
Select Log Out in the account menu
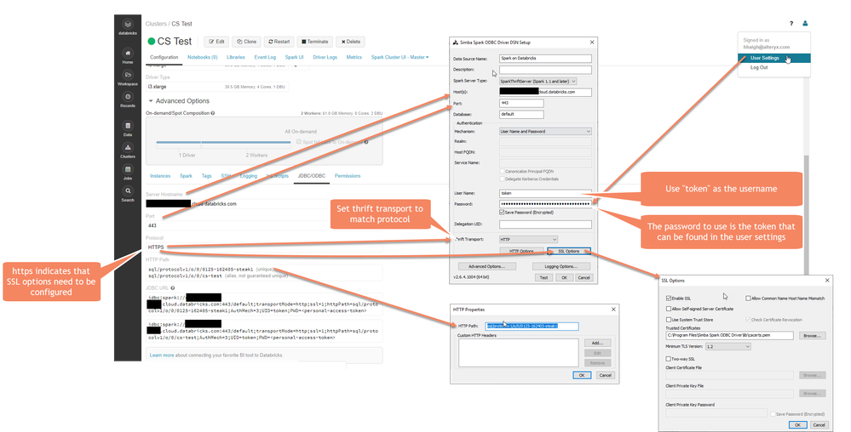[x=759, y=68]
